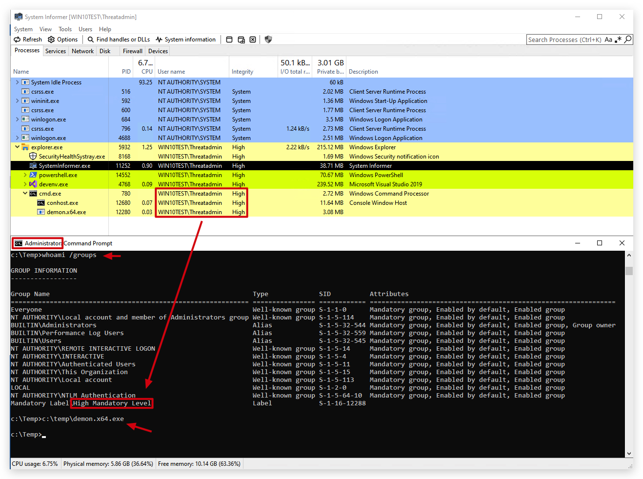Click the find window and kill icon

[253, 40]
